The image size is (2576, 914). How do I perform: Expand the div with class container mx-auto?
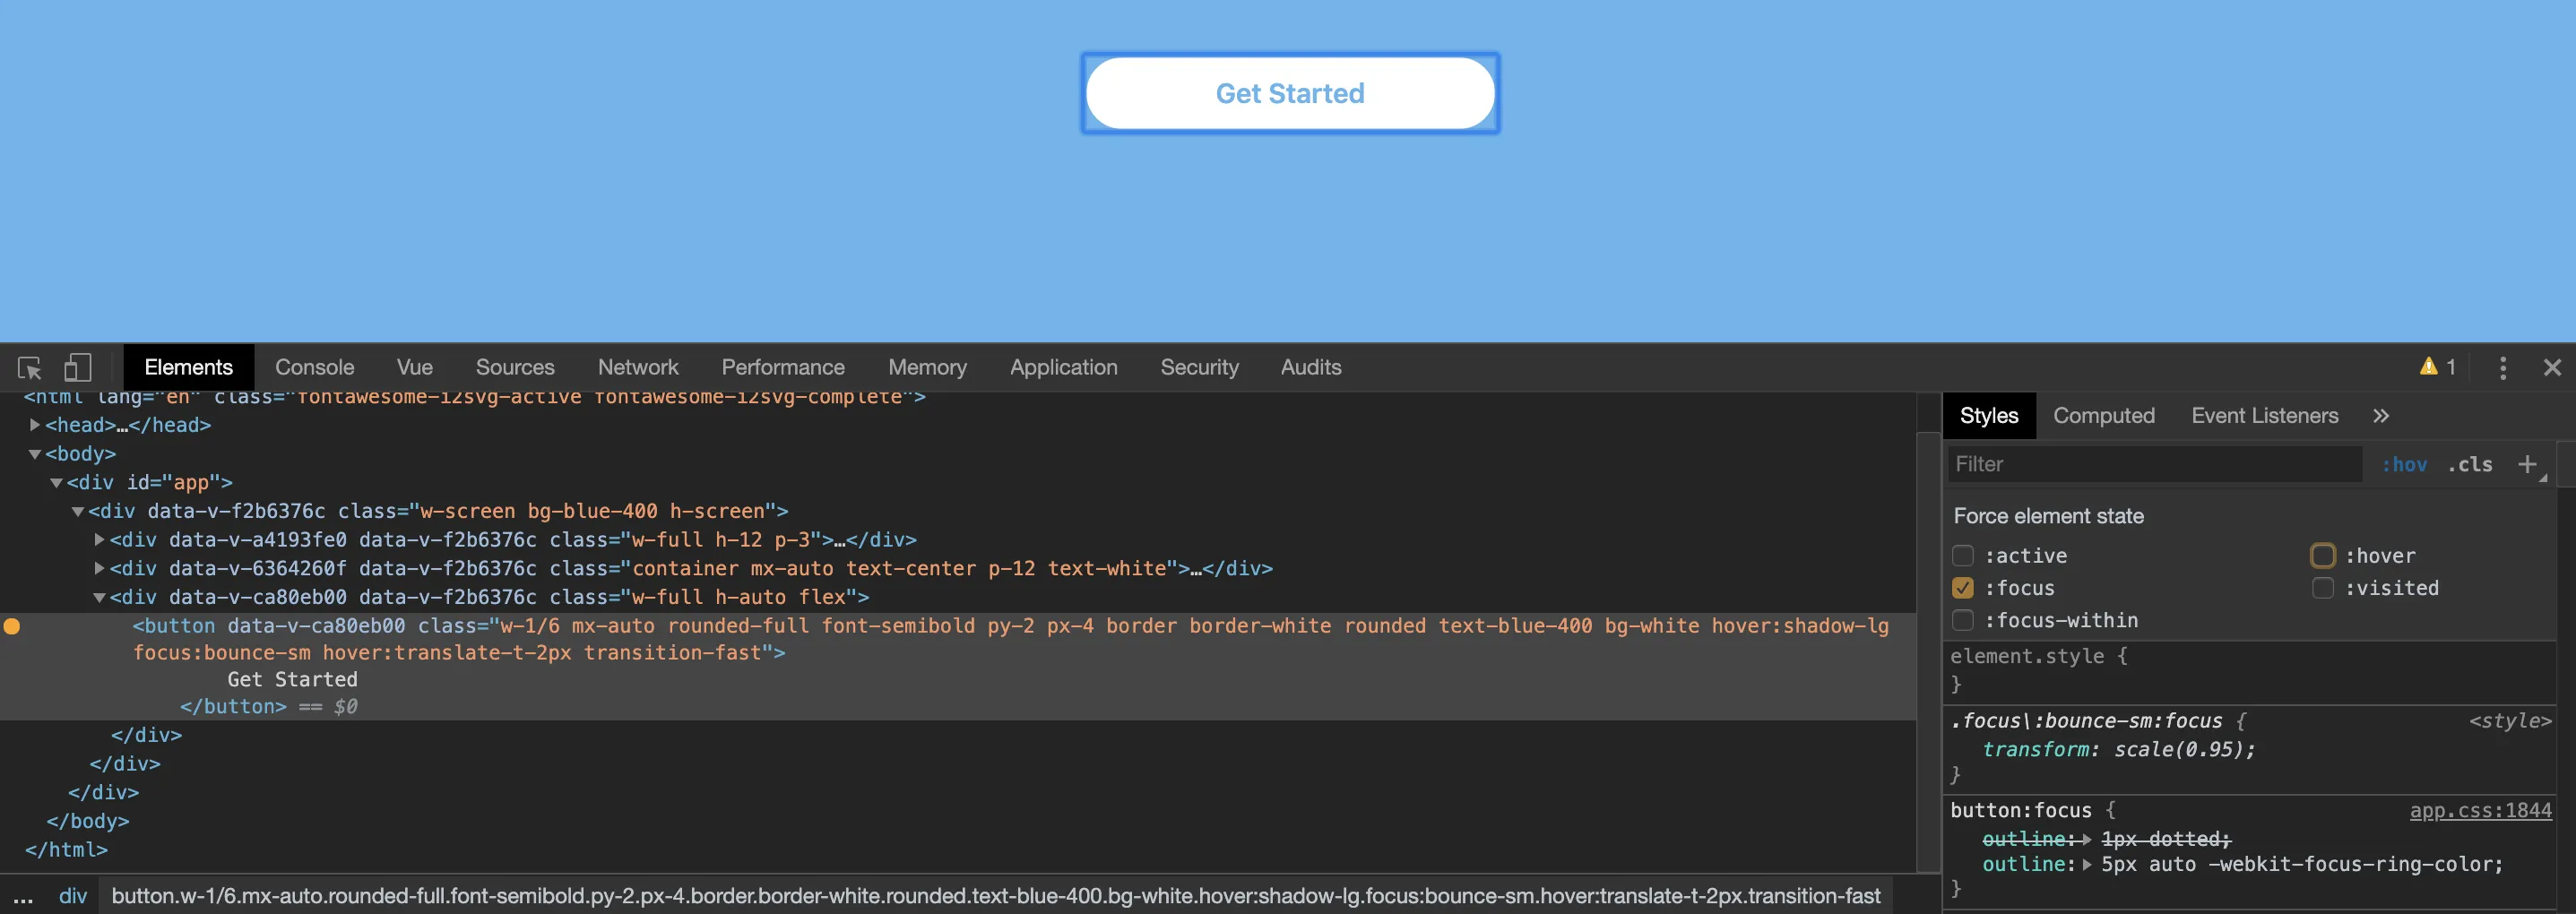pos(99,568)
